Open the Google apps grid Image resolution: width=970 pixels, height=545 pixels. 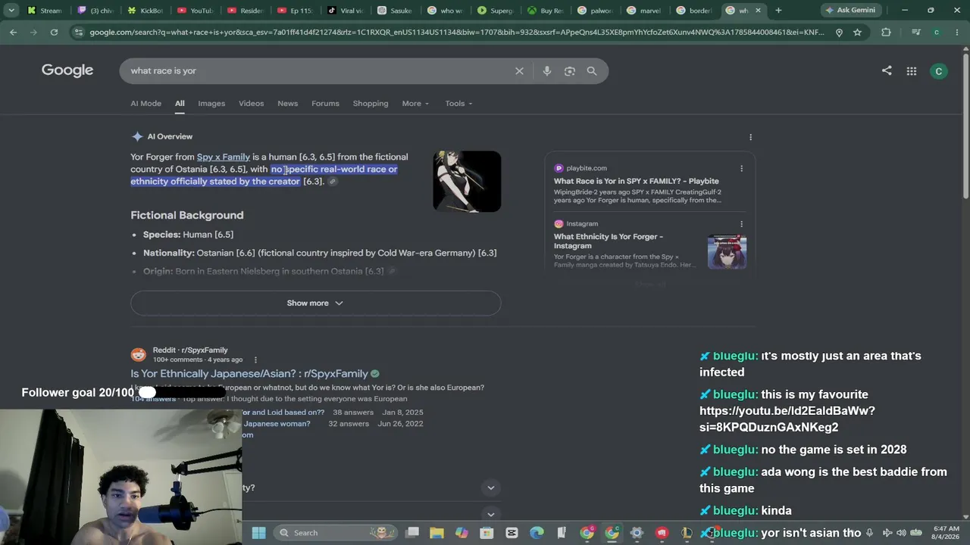pyautogui.click(x=912, y=71)
